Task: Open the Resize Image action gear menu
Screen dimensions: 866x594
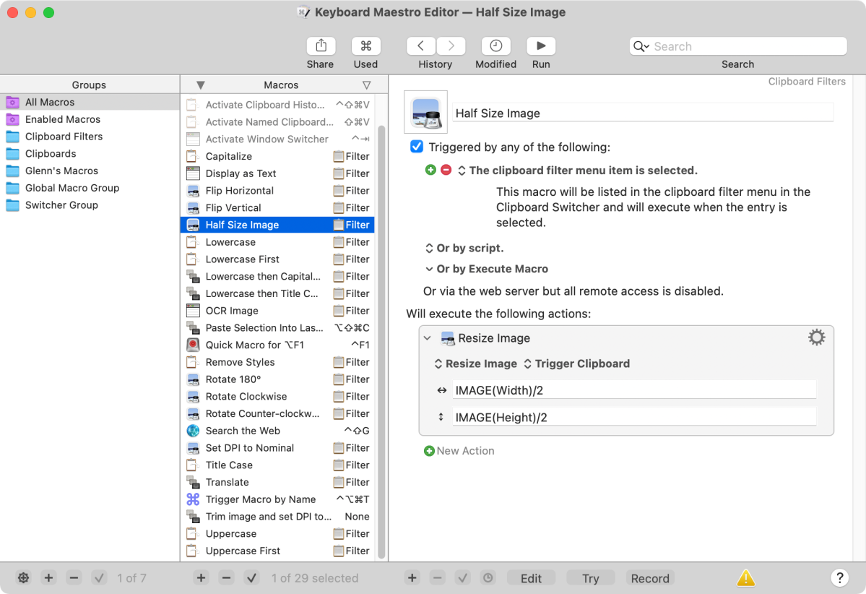Action: pyautogui.click(x=816, y=337)
